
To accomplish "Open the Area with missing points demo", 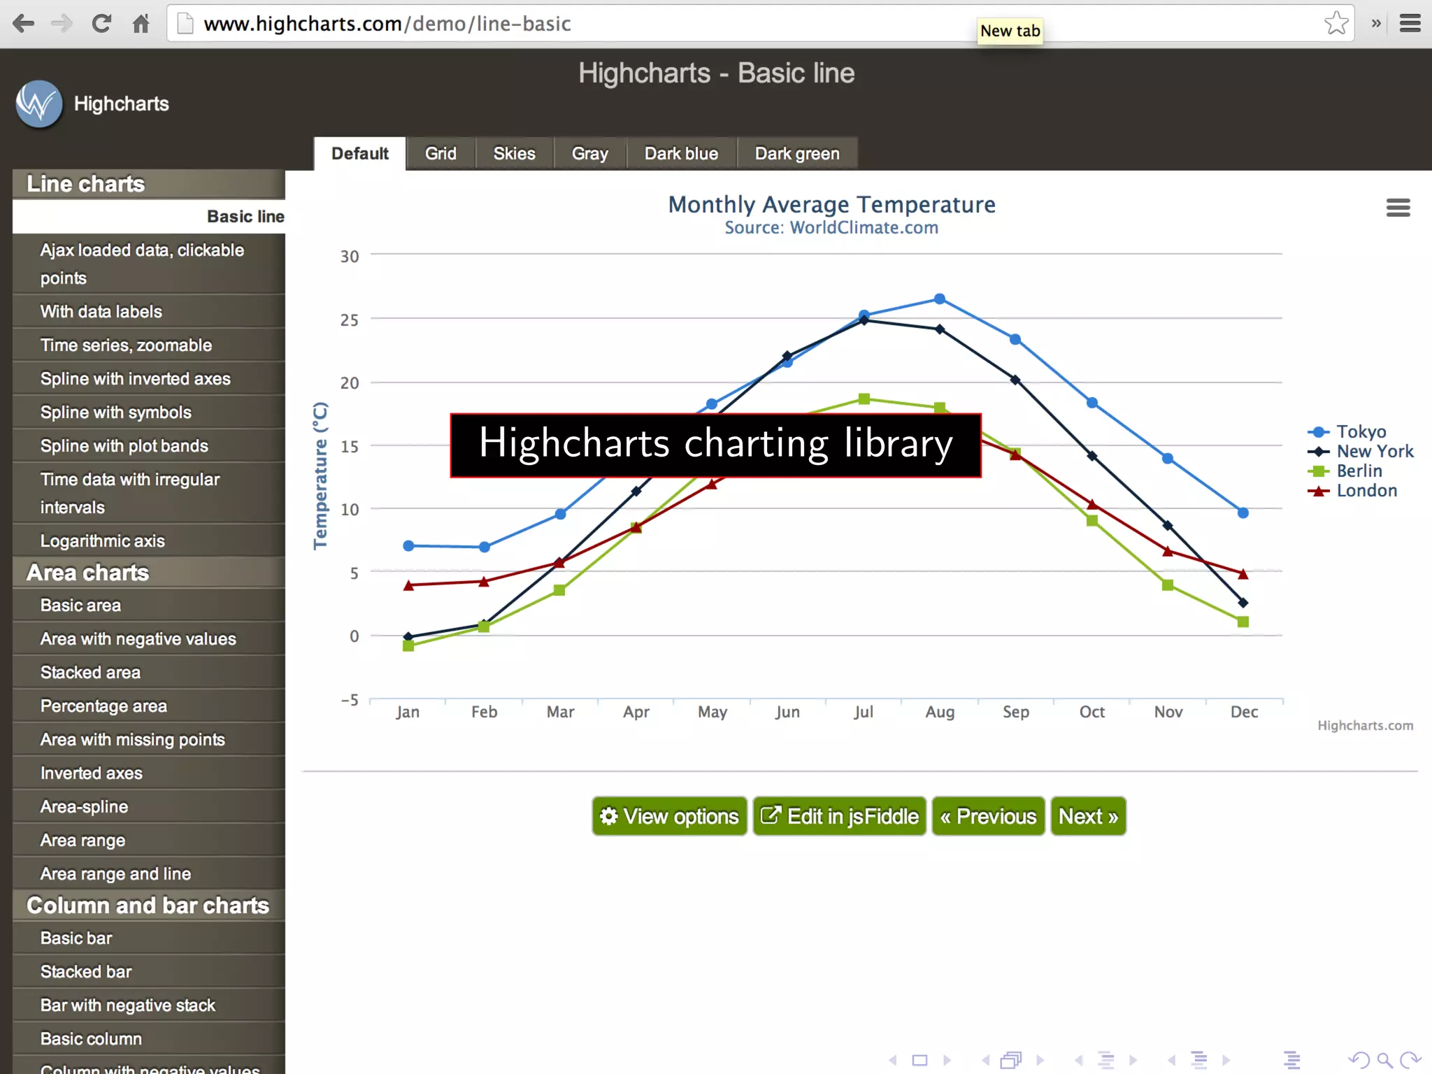I will [149, 740].
